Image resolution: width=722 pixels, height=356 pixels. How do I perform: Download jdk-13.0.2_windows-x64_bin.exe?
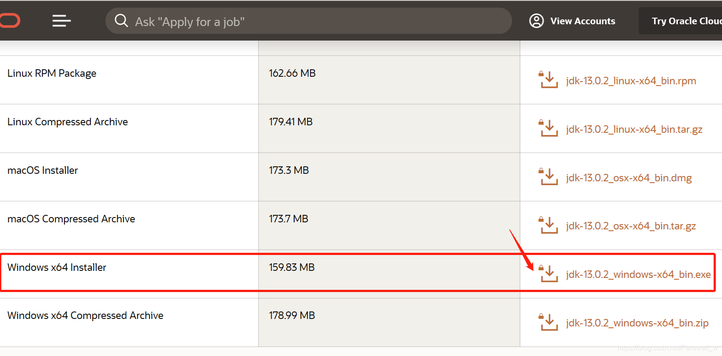[639, 275]
